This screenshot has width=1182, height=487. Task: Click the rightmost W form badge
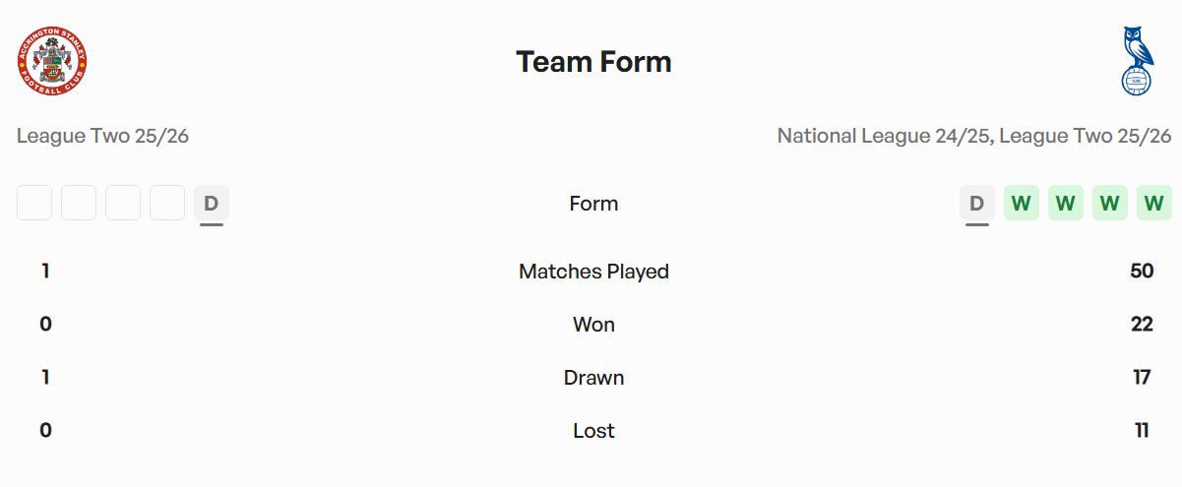point(1153,204)
